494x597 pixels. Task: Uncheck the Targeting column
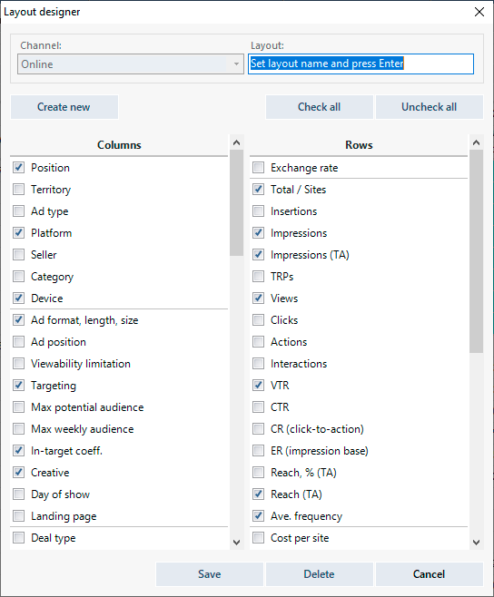click(19, 385)
